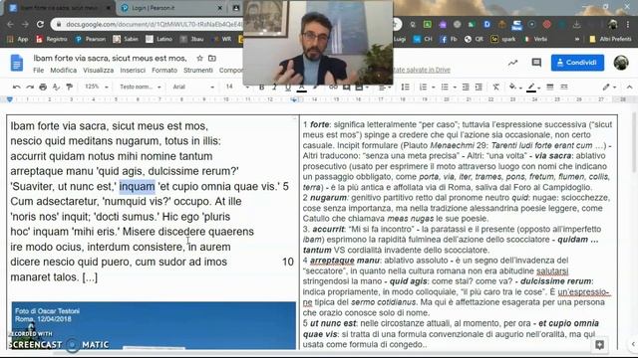Open border width options
Screen dimensions: 638x358
[x=549, y=87]
